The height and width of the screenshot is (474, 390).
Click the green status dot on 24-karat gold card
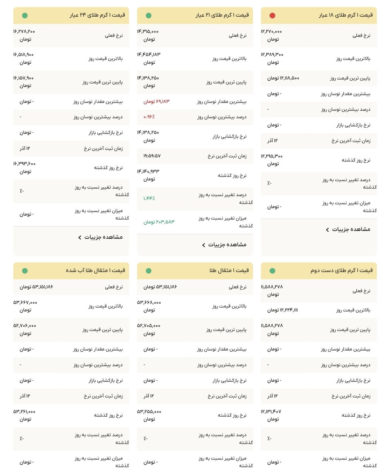[25, 16]
